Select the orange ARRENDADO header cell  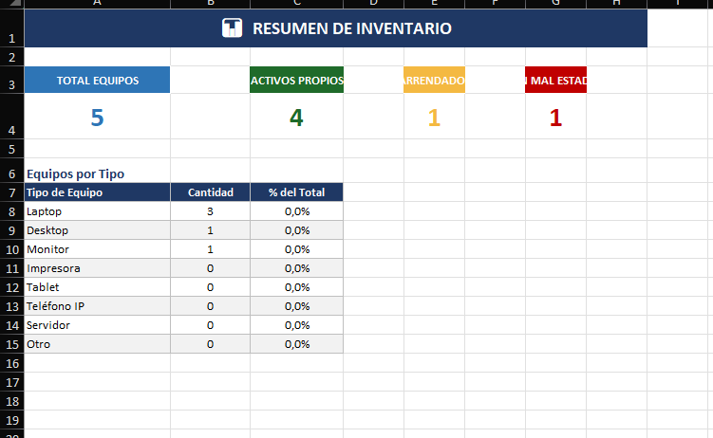point(434,80)
